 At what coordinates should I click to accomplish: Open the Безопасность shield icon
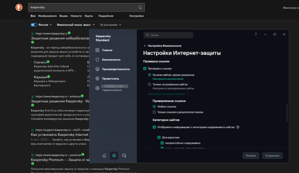click(97, 59)
